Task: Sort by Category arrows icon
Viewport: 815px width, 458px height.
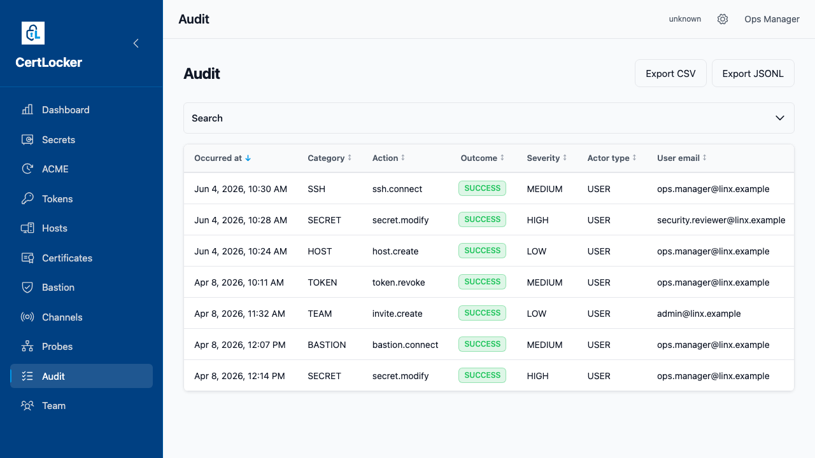Action: 350,158
